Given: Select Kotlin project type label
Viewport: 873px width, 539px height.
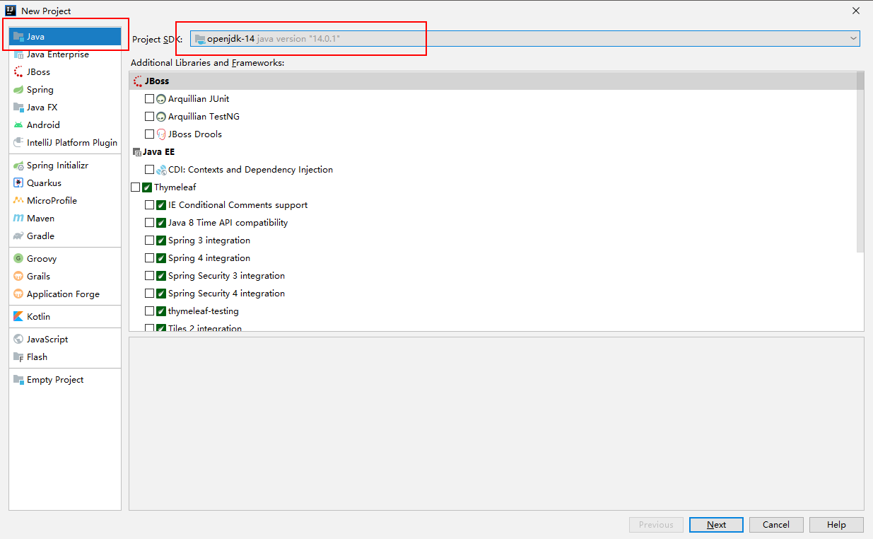Looking at the screenshot, I should coord(38,317).
